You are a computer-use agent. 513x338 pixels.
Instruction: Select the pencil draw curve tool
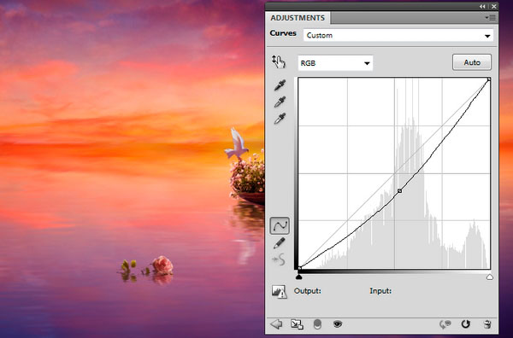[x=279, y=243]
